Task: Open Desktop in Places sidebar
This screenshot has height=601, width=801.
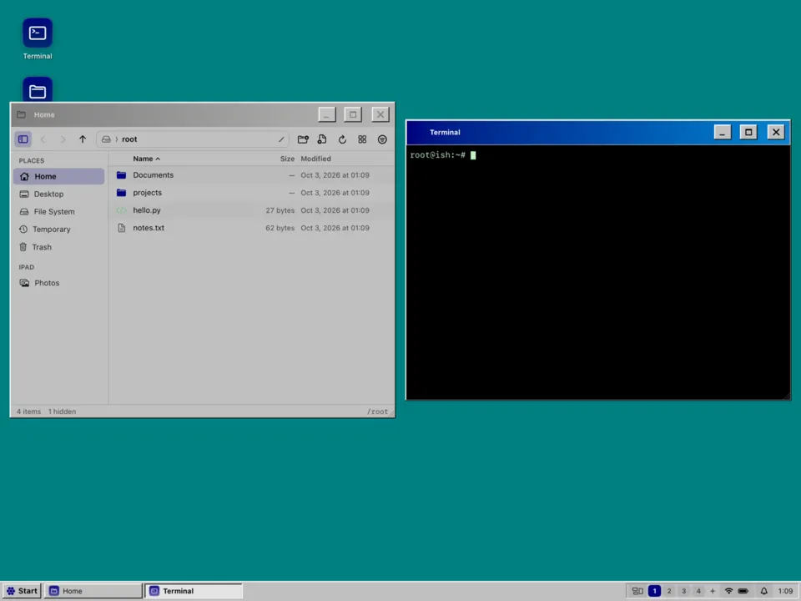Action: 58,194
